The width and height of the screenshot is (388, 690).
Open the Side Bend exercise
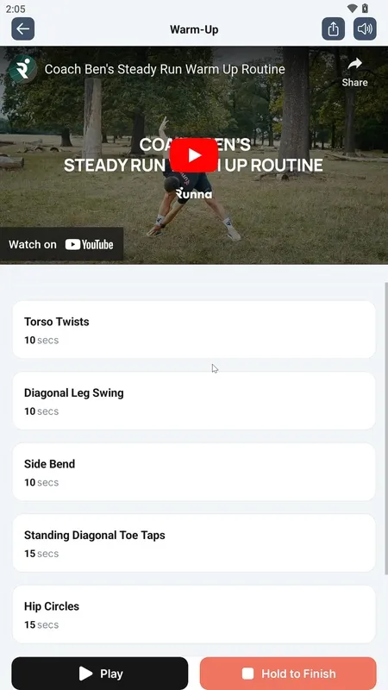point(194,472)
